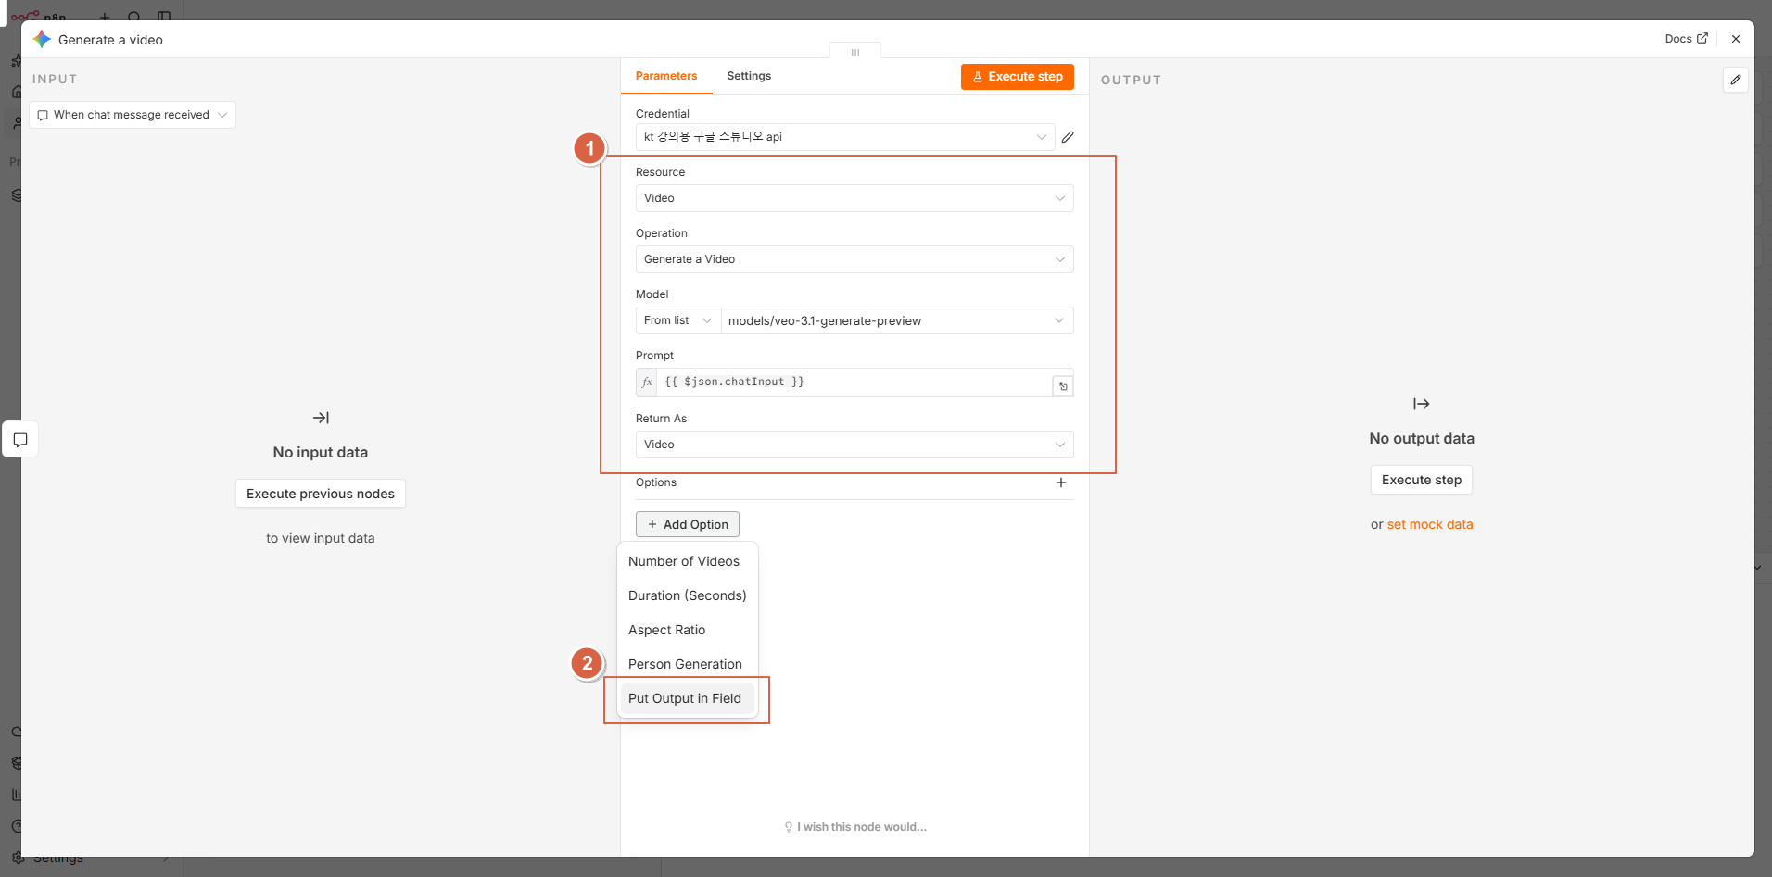Click the set mock data link
The image size is (1772, 877).
click(1430, 524)
